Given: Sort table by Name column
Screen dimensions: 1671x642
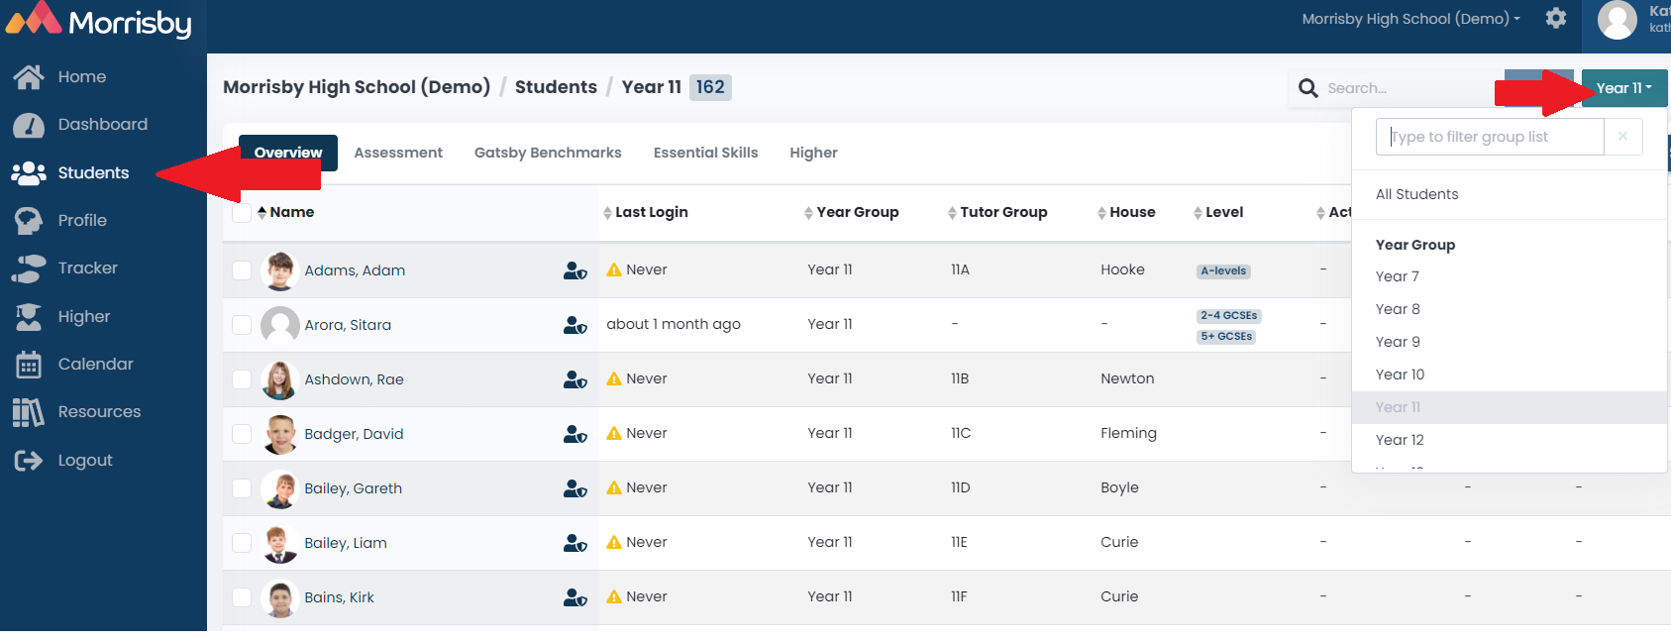Looking at the screenshot, I should click(x=285, y=212).
